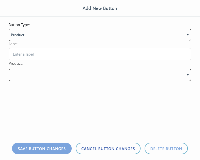Click the Product dropdown arrow icon
200x160 pixels.
click(188, 75)
